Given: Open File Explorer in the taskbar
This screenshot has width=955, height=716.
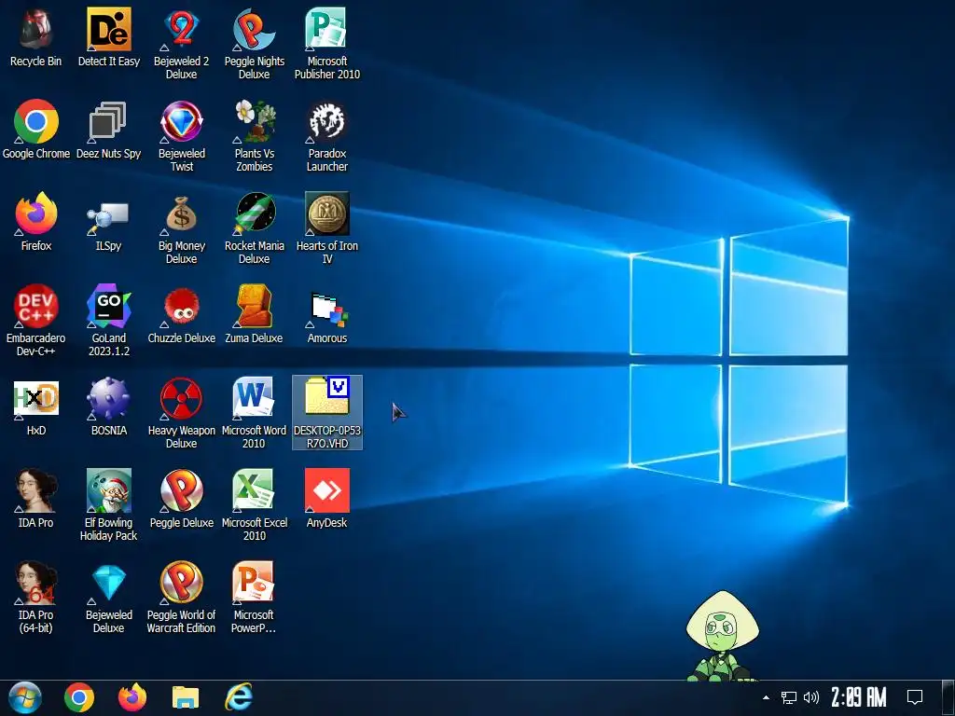Looking at the screenshot, I should pyautogui.click(x=186, y=697).
